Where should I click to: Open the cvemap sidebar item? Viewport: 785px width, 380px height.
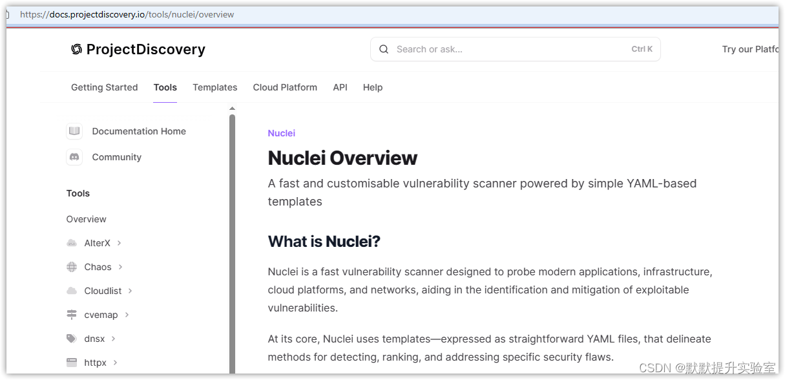(101, 315)
